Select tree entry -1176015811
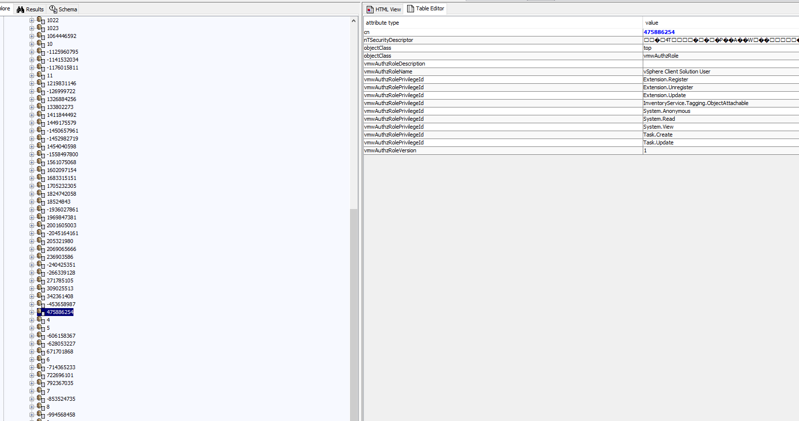The height and width of the screenshot is (421, 799). 63,68
